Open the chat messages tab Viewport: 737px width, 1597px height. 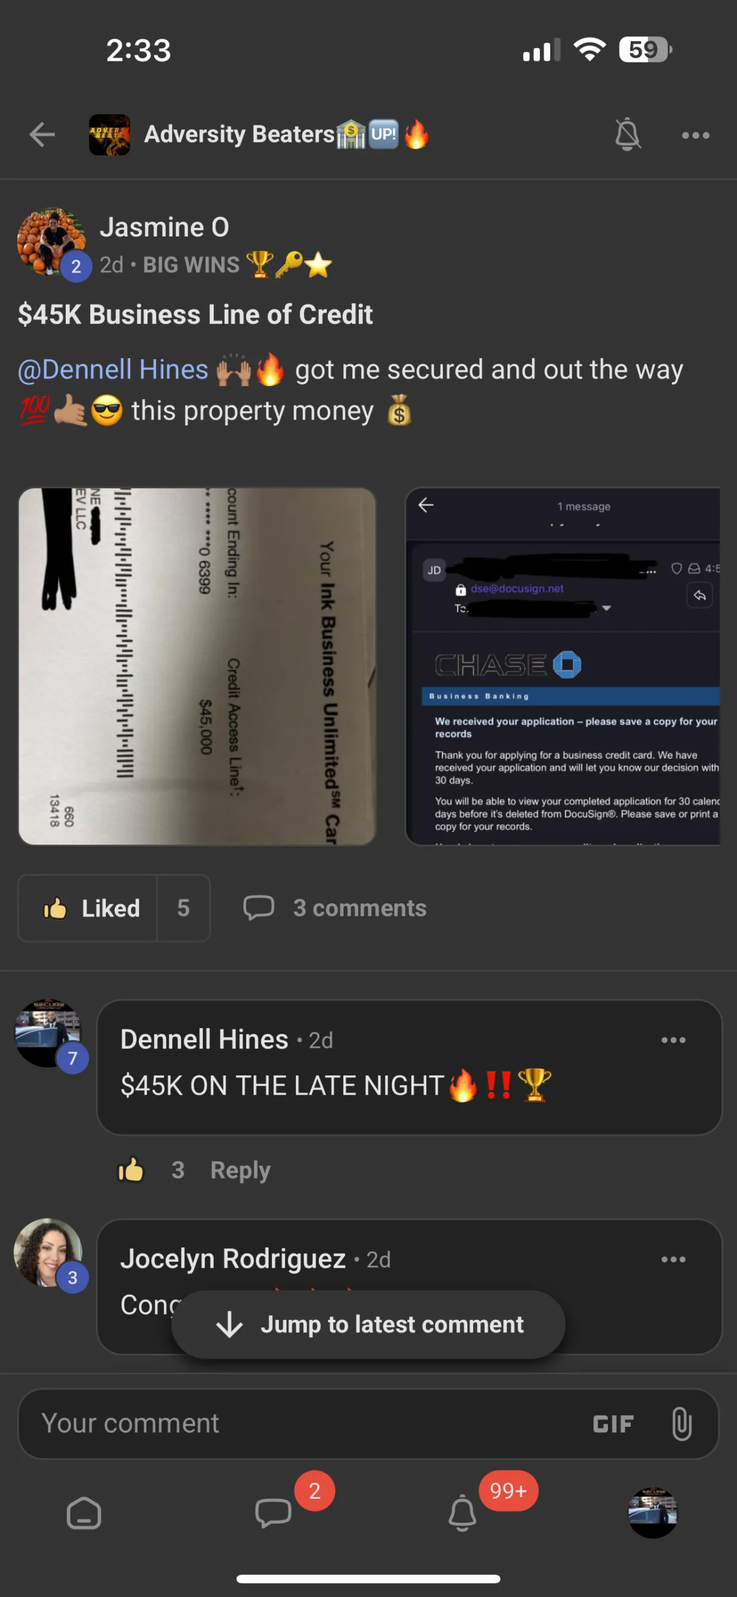(x=273, y=1513)
